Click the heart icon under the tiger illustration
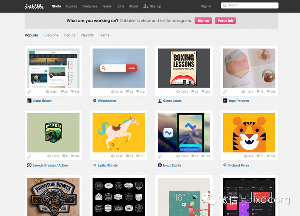Viewport: 300px width, 216px height. [x=268, y=156]
